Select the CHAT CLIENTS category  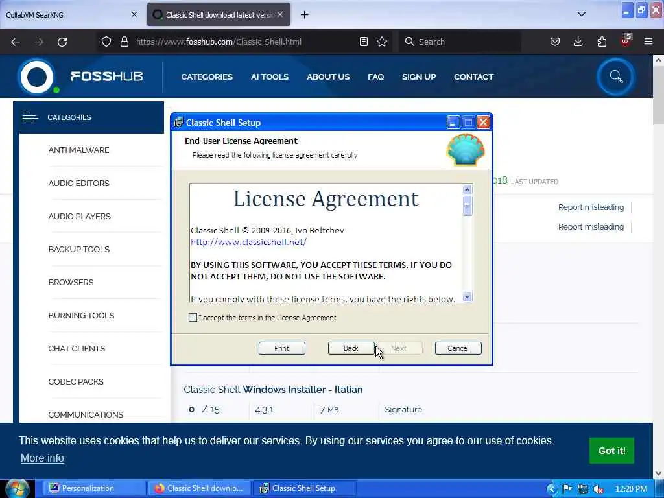pyautogui.click(x=77, y=348)
